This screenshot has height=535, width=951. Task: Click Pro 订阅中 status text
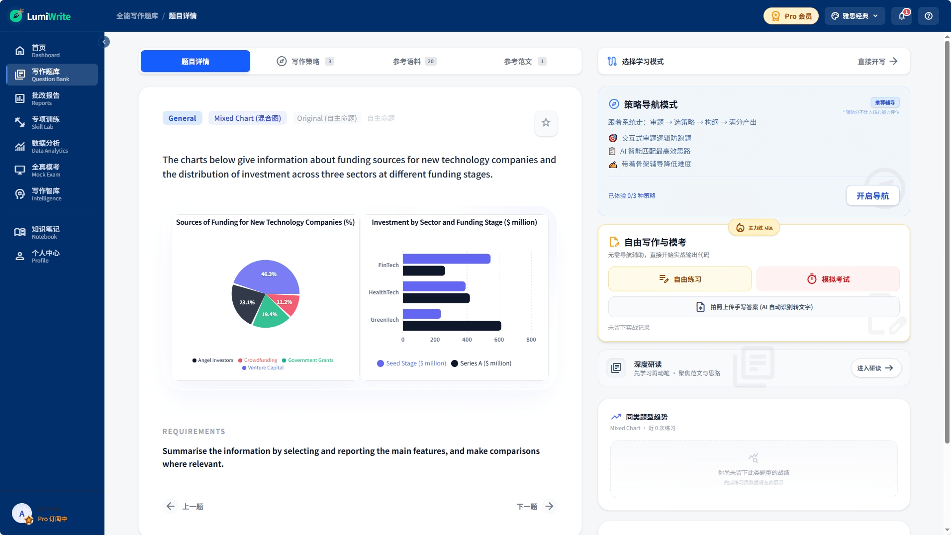(x=52, y=519)
